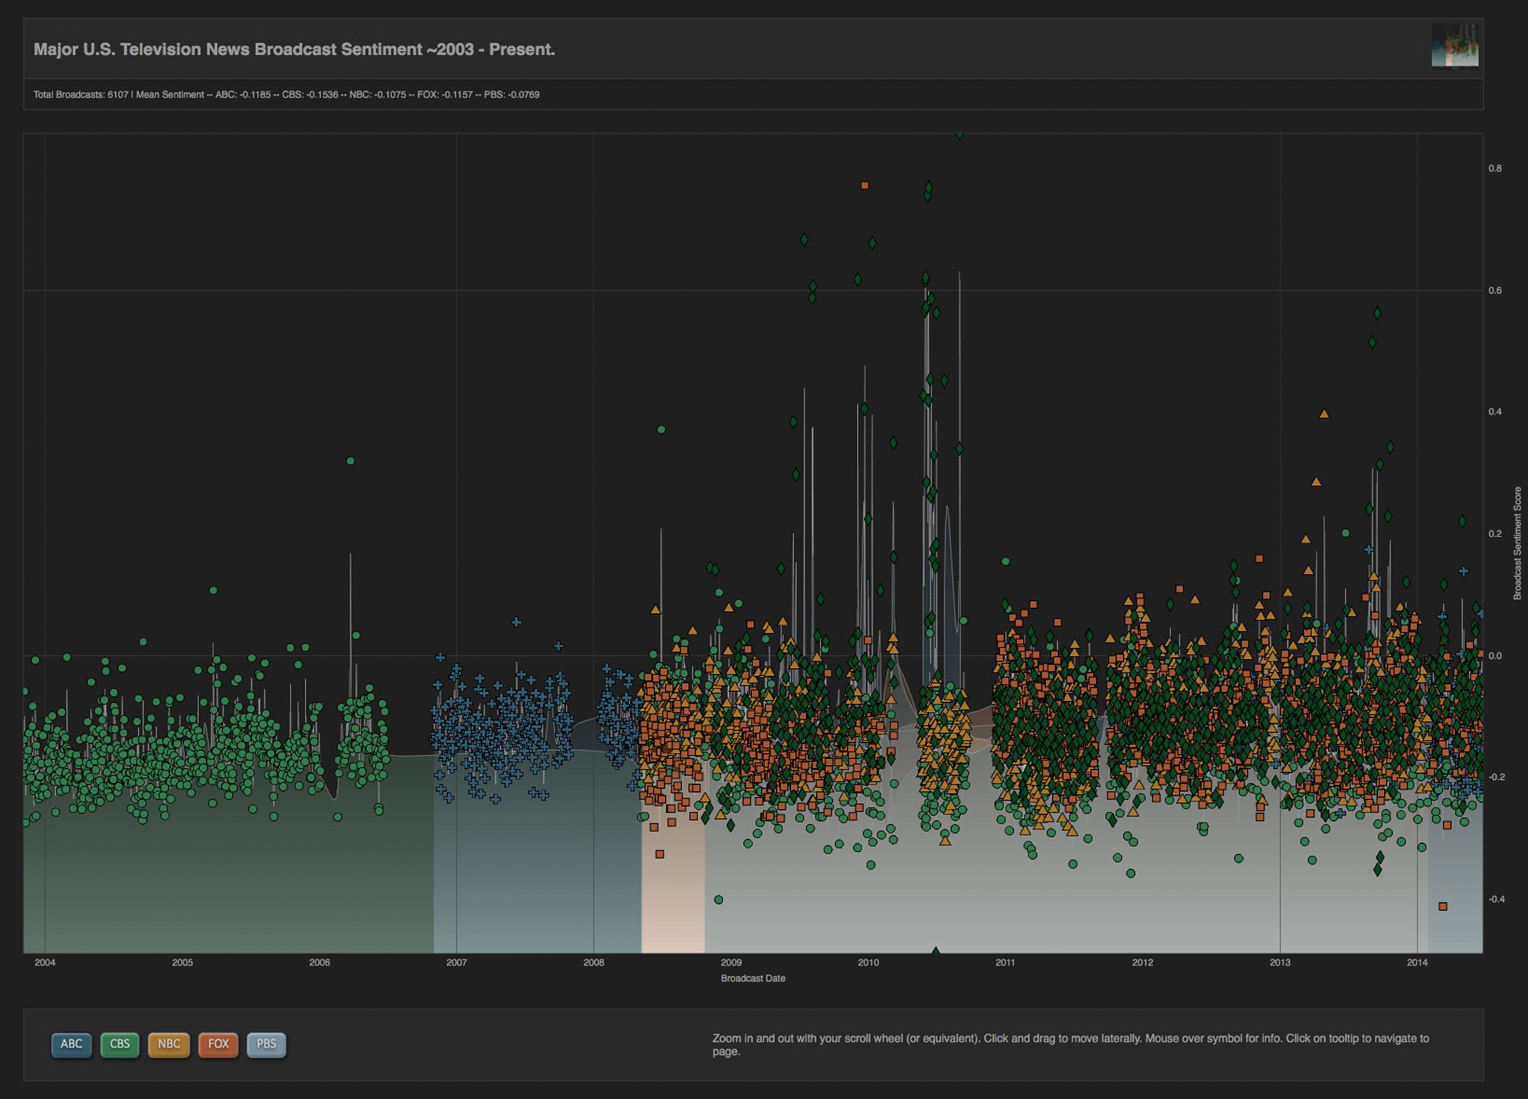1528x1099 pixels.
Task: Click the 2012 label on the date axis
Action: pos(1142,963)
